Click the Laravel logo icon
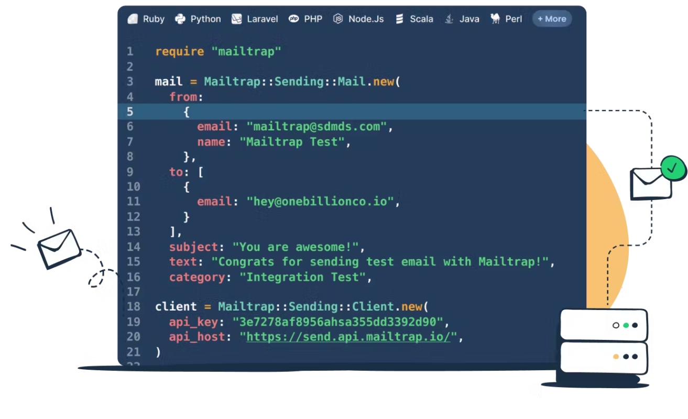 pyautogui.click(x=237, y=19)
